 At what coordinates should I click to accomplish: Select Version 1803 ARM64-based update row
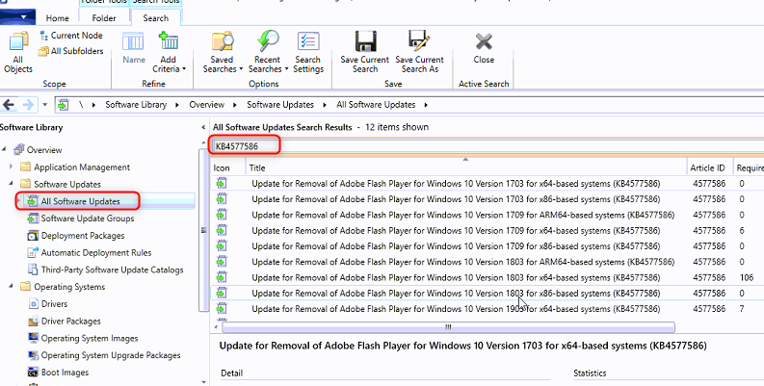(x=487, y=262)
